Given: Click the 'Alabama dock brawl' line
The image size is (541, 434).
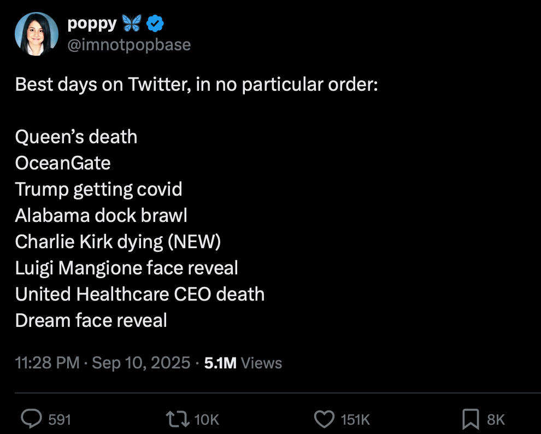Looking at the screenshot, I should pos(101,215).
